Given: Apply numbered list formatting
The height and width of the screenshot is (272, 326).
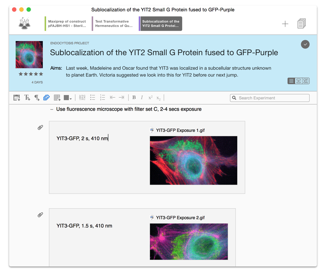Looking at the screenshot, I should [103, 98].
